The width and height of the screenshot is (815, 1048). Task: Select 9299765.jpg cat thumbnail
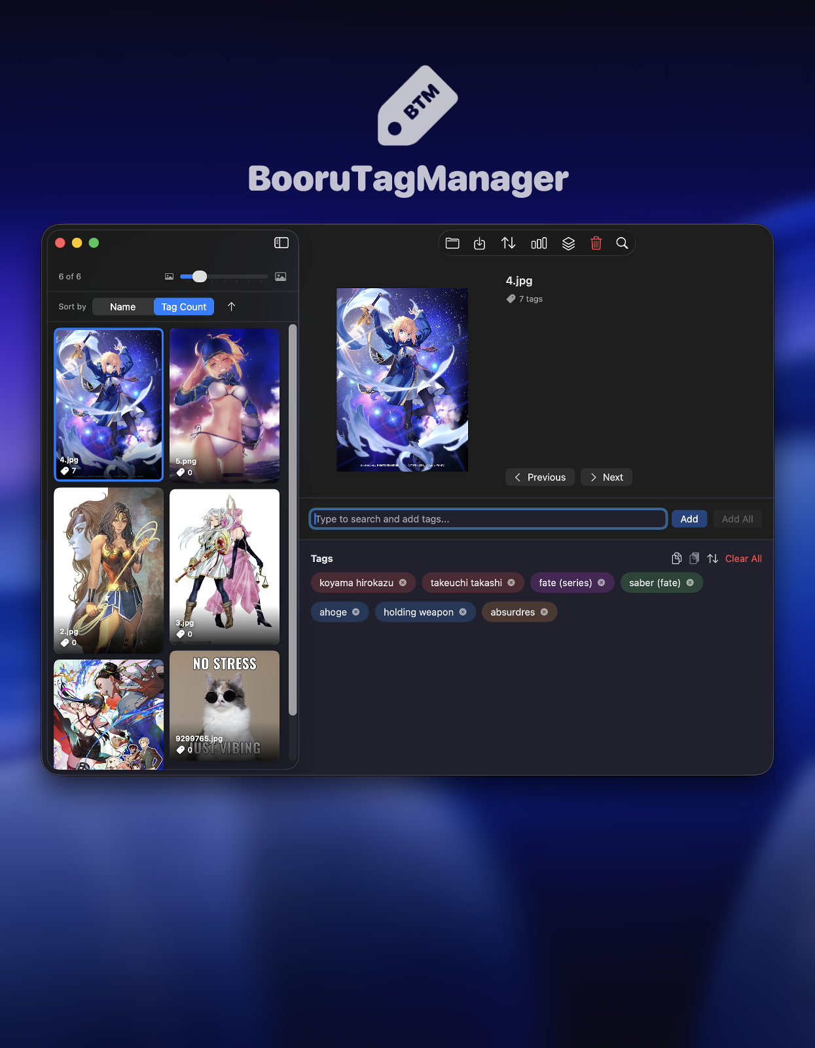coord(225,705)
